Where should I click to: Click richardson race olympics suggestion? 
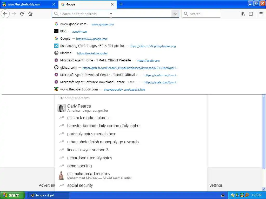tap(131, 158)
